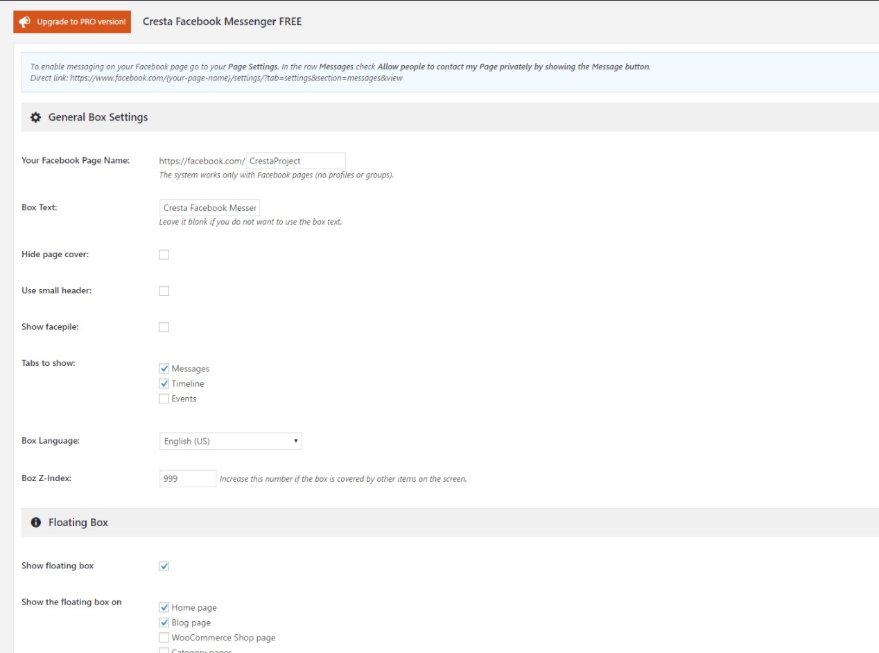The width and height of the screenshot is (879, 653).
Task: Click the https://facebook.com/ prefix text
Action: (x=202, y=161)
